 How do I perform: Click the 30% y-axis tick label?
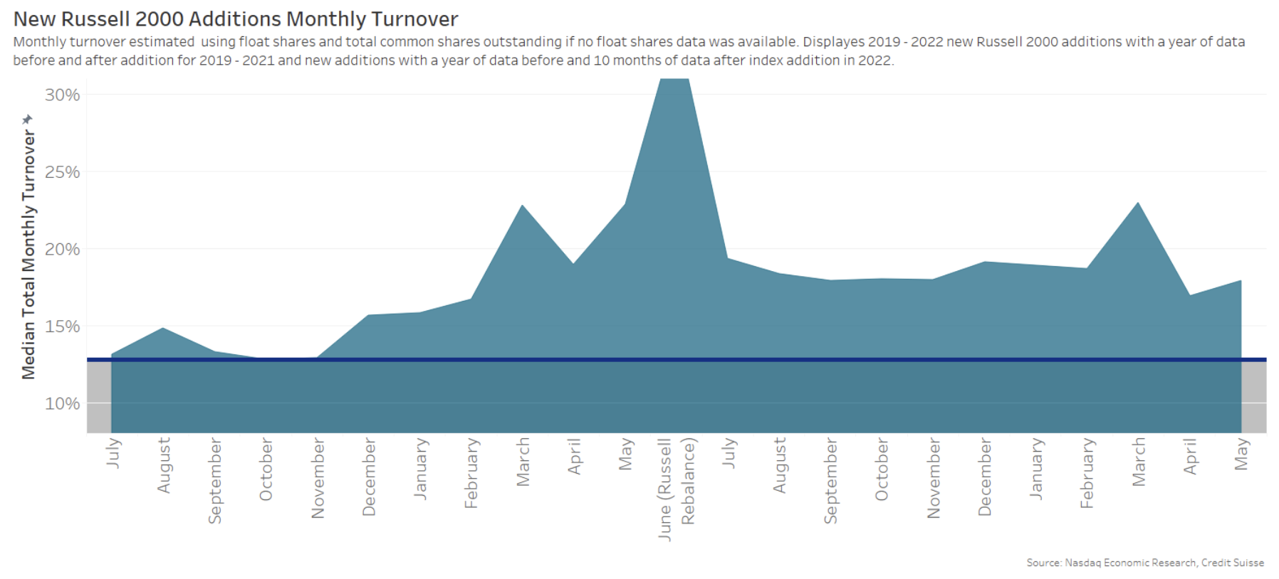pyautogui.click(x=62, y=95)
